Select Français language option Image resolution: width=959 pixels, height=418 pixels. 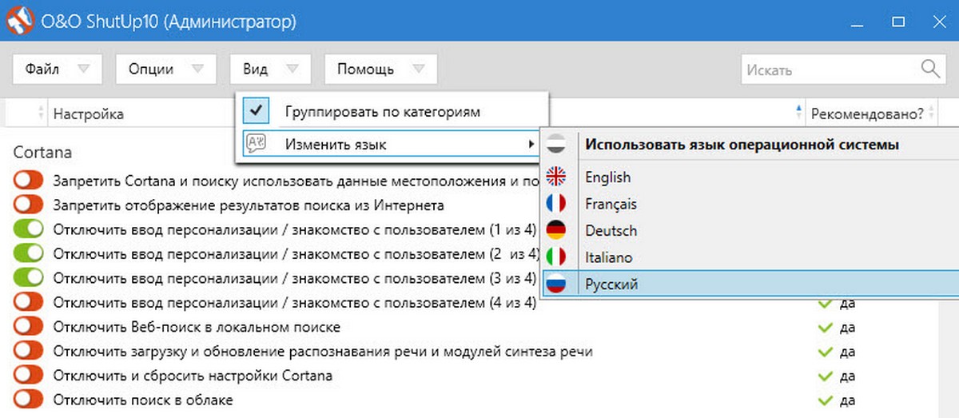pyautogui.click(x=611, y=204)
